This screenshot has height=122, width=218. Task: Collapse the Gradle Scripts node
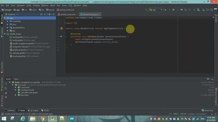coord(5,34)
